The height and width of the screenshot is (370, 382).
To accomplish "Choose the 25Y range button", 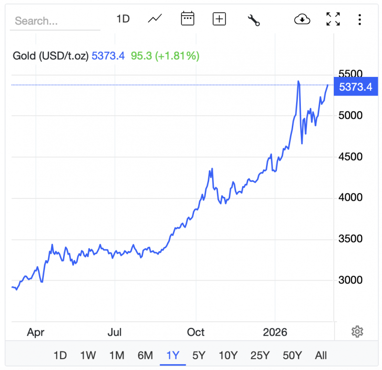I will tap(260, 355).
